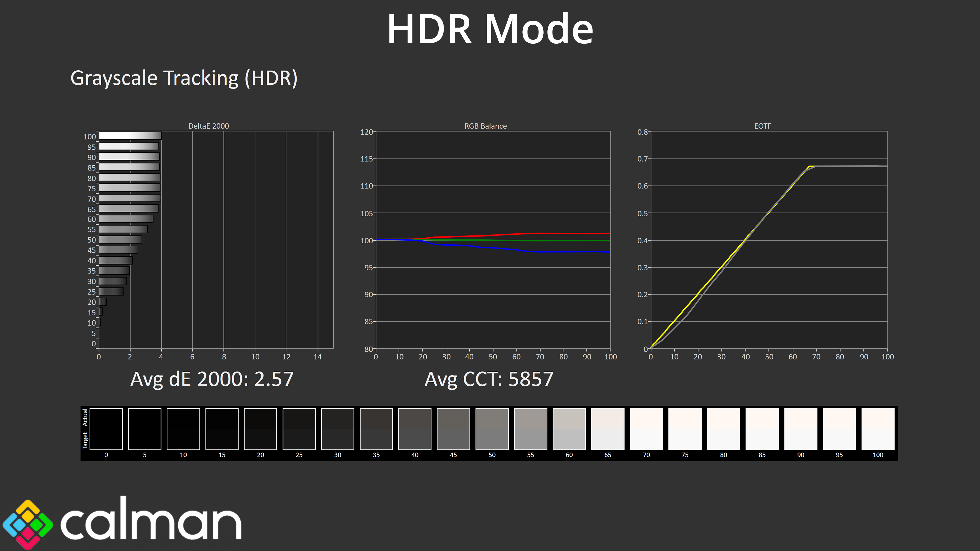Click the Avg dE 2000: 2.57 readout
The image size is (980, 551).
(212, 379)
